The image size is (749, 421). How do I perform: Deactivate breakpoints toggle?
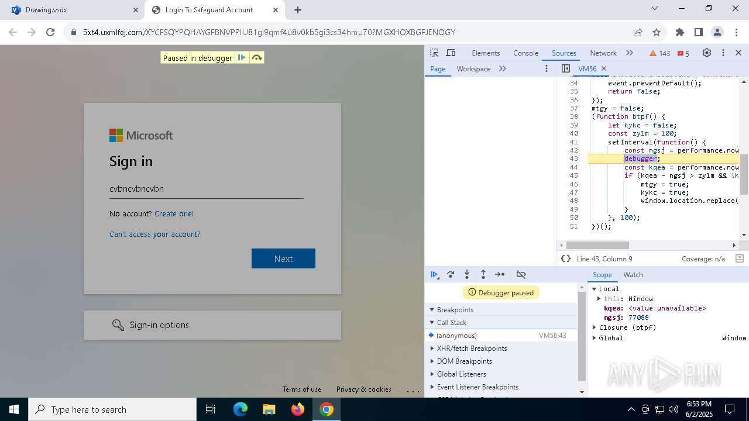(x=521, y=274)
